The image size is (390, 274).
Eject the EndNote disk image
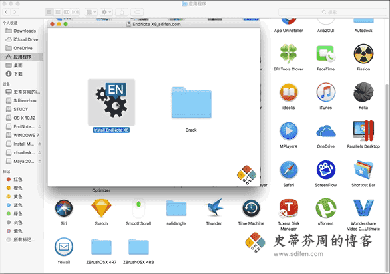[x=39, y=126]
